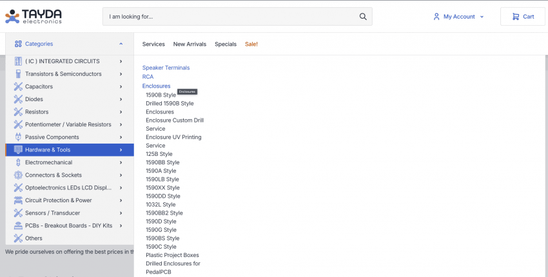Go to the Sale! menu item

(251, 44)
